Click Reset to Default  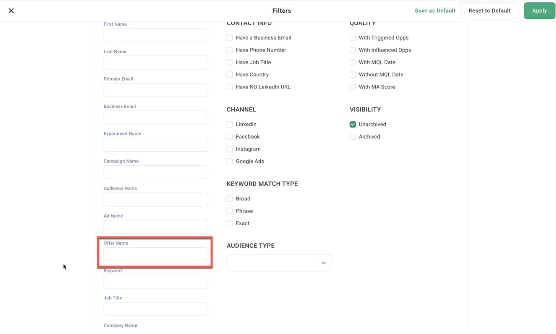[490, 10]
